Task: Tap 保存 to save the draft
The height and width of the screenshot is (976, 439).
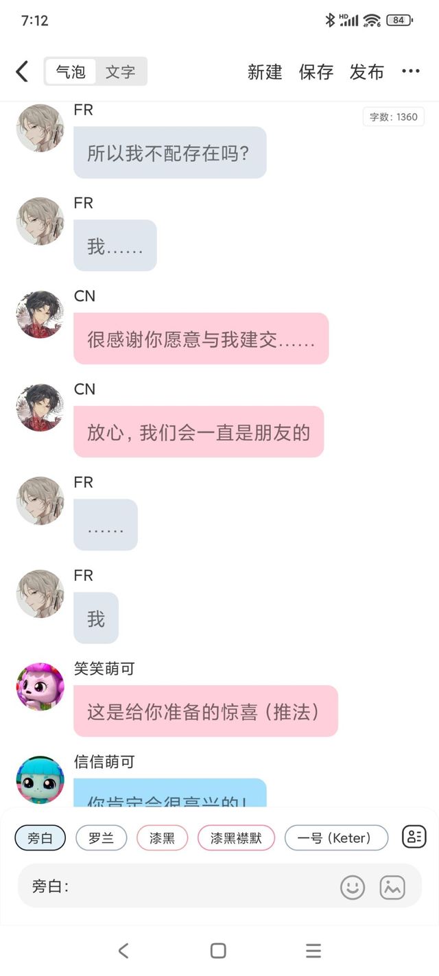Action: [x=316, y=72]
